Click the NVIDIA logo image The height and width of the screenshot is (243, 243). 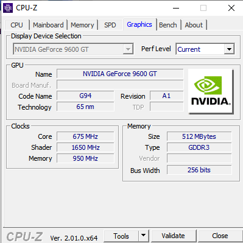pyautogui.click(x=211, y=91)
